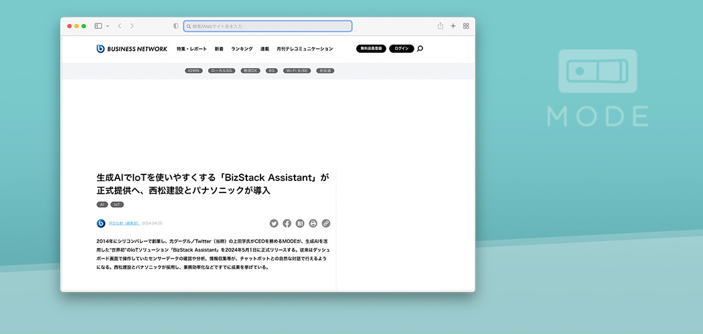Viewport: 703px width, 334px height.
Task: Select the ランキング navigation item
Action: (x=242, y=49)
